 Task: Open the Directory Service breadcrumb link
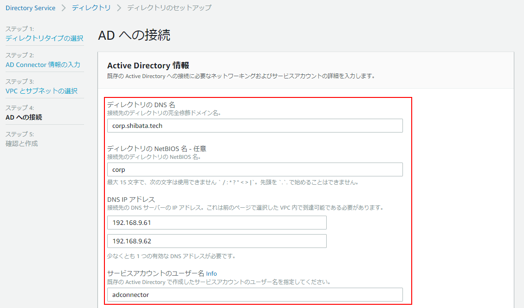30,7
